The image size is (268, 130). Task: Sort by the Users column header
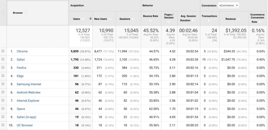point(76,19)
